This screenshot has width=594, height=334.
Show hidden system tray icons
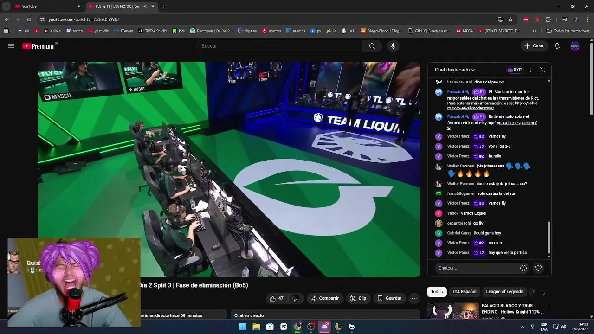pos(523,327)
